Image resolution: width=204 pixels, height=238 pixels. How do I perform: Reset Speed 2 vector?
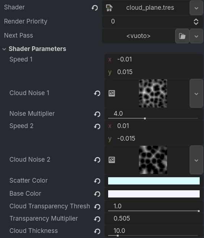(97, 126)
